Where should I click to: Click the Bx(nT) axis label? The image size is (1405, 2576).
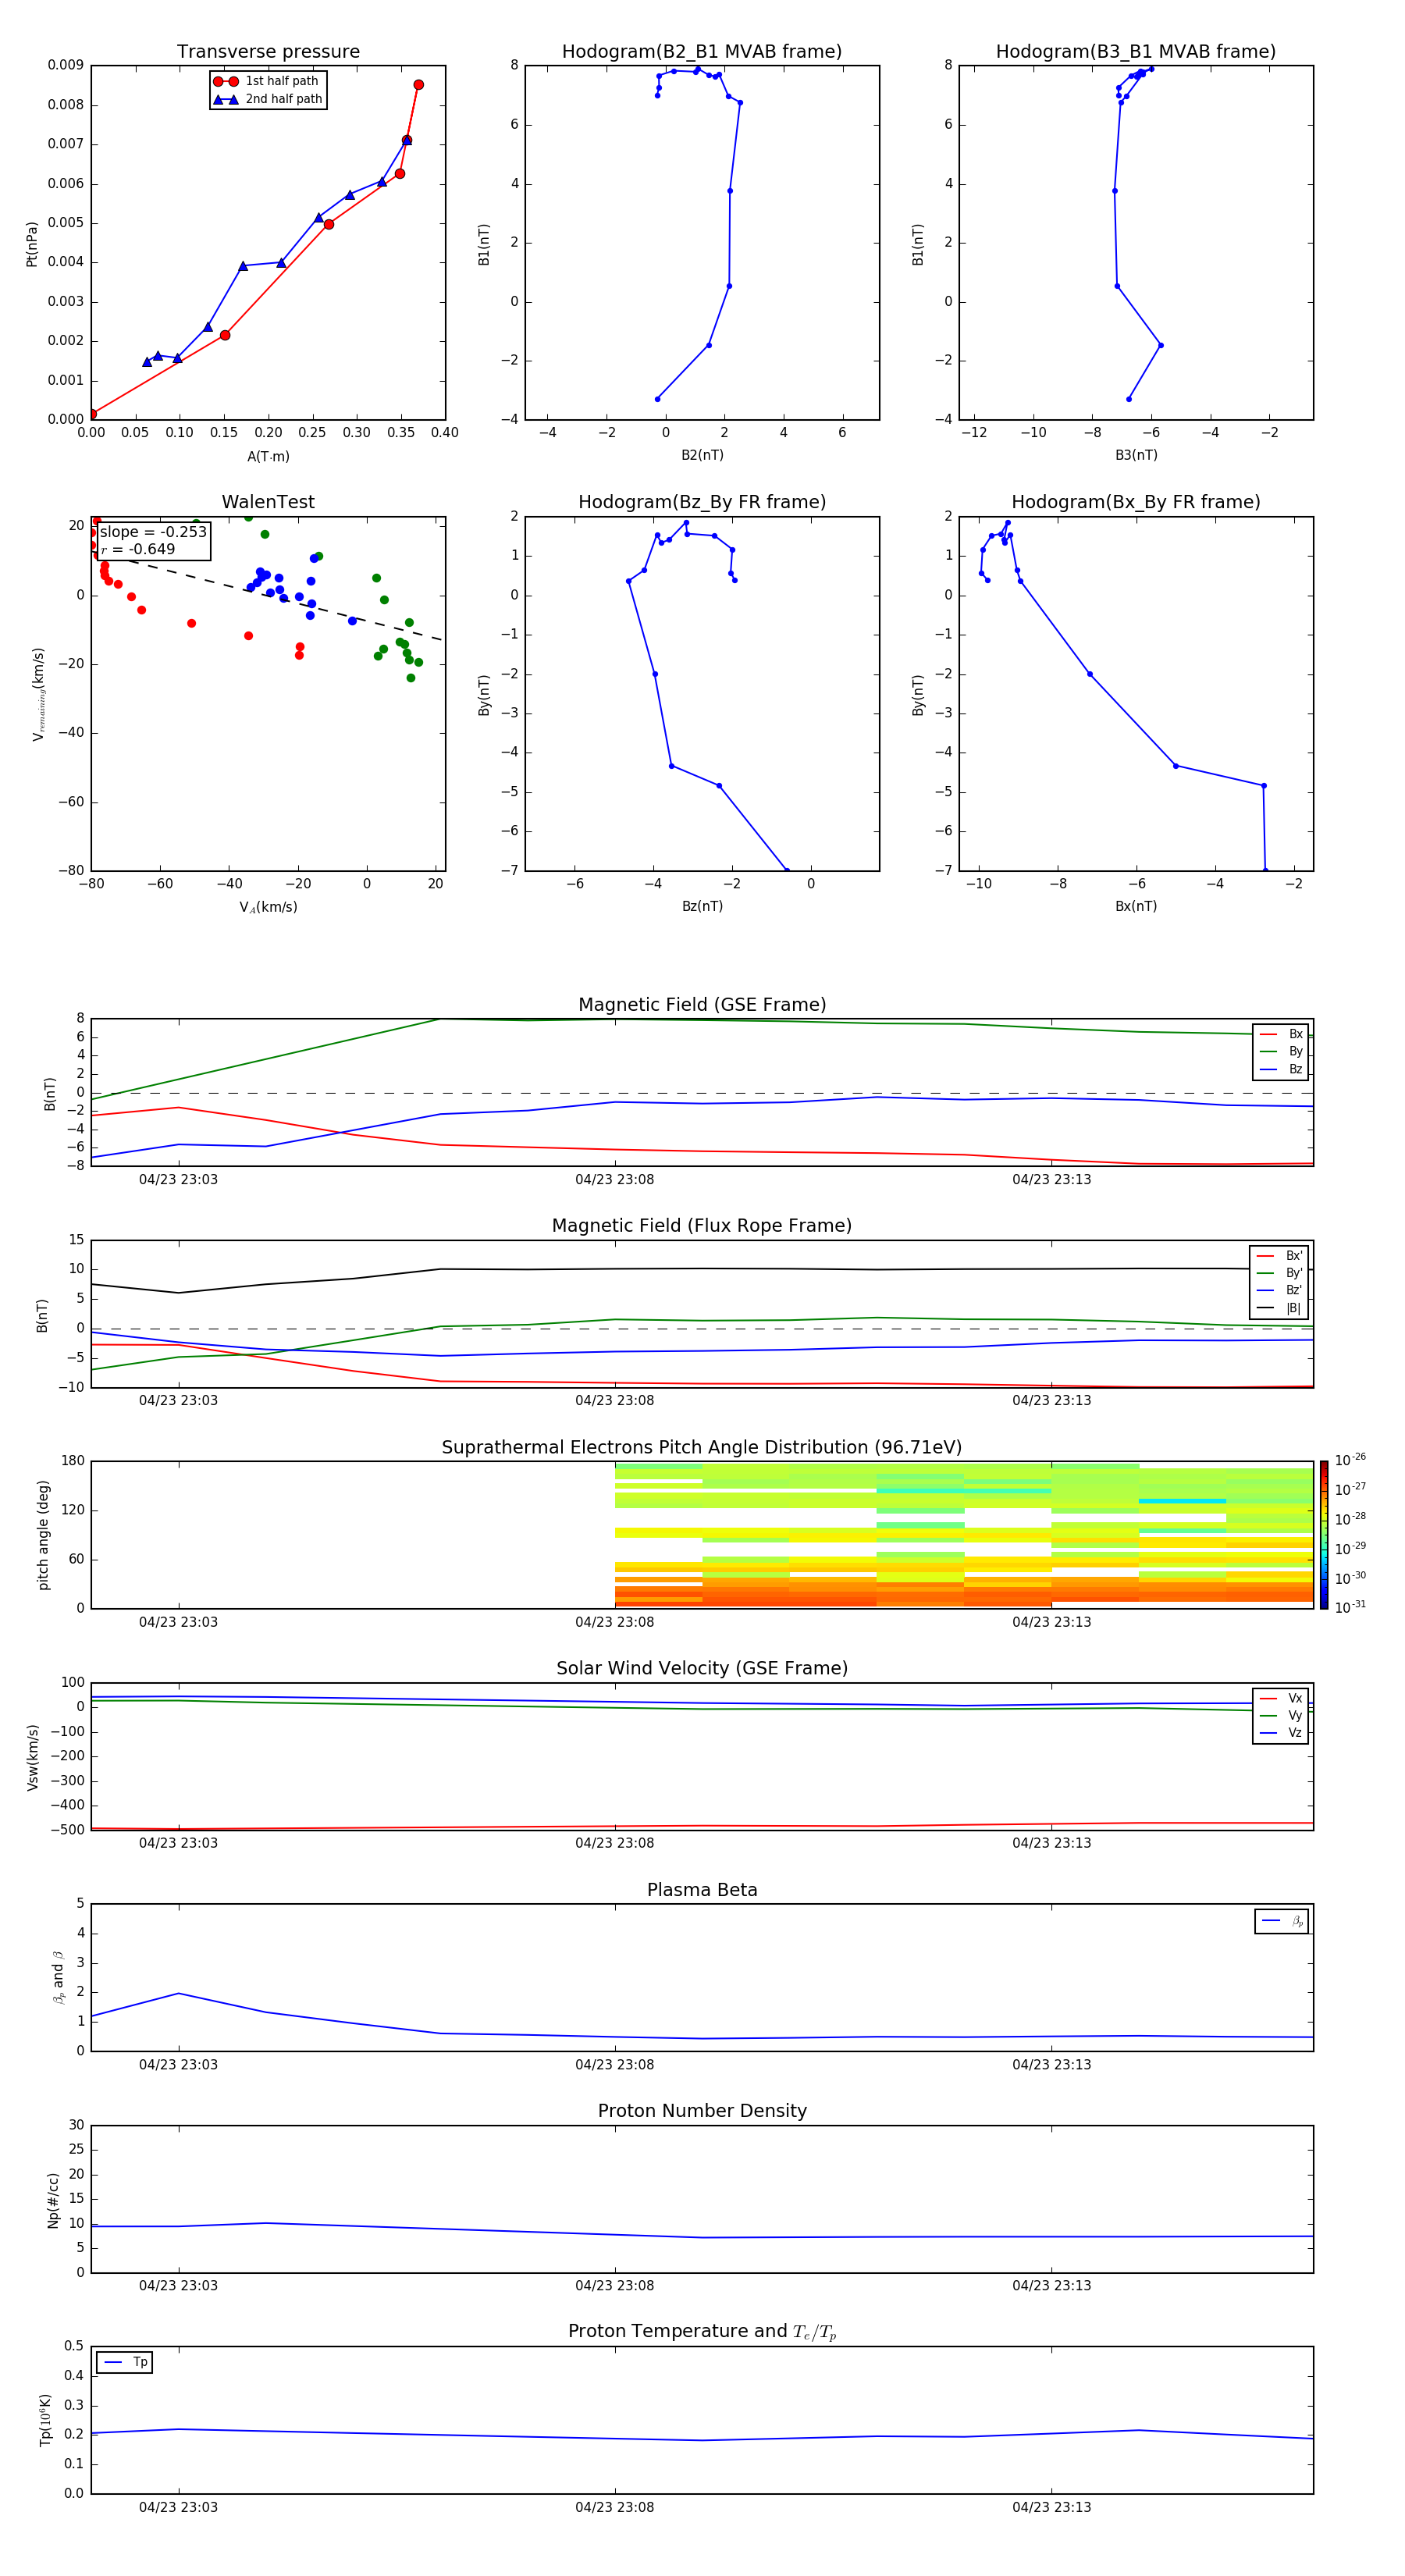[x=1136, y=906]
